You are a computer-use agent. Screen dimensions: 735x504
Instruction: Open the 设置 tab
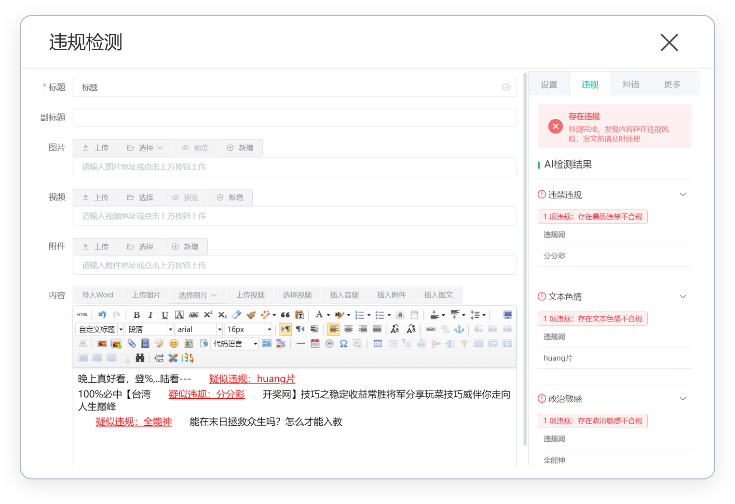[549, 84]
